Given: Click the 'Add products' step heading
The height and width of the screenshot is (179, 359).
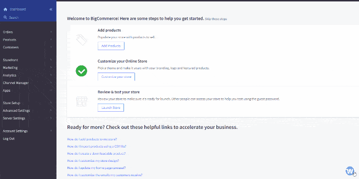Looking at the screenshot, I should pyautogui.click(x=109, y=30).
